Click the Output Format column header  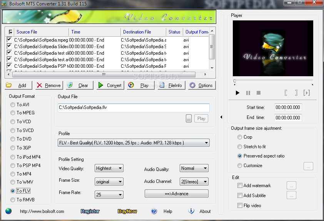196,32
